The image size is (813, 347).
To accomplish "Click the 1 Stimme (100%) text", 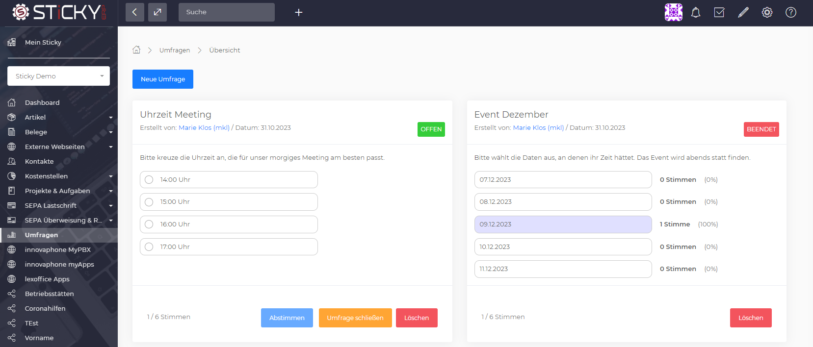I will (689, 224).
